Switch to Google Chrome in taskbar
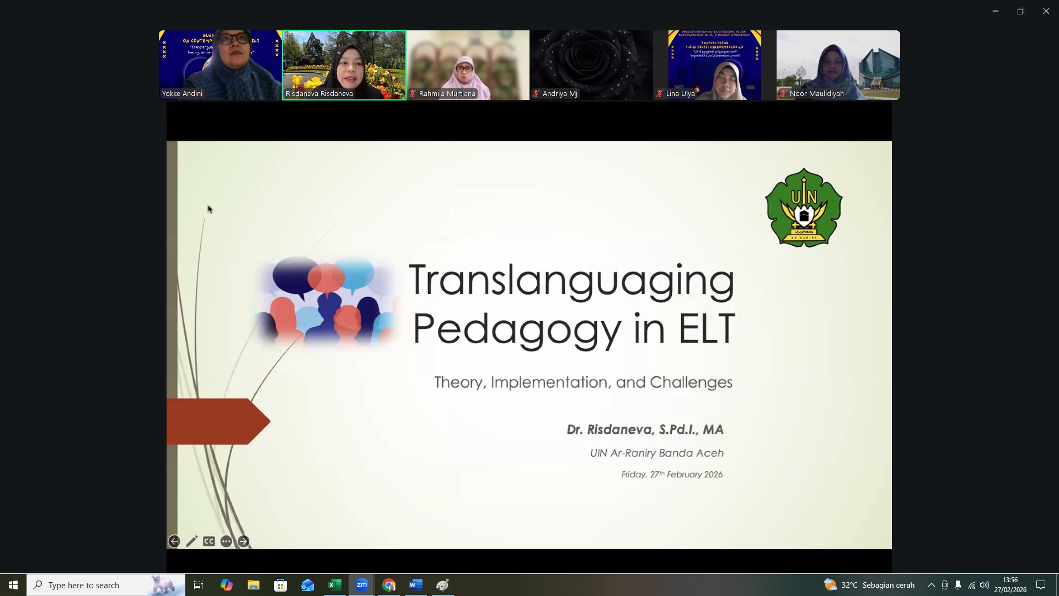This screenshot has height=596, width=1059. click(x=389, y=585)
